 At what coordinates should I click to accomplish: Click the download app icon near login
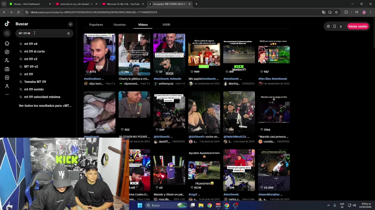pos(341,26)
